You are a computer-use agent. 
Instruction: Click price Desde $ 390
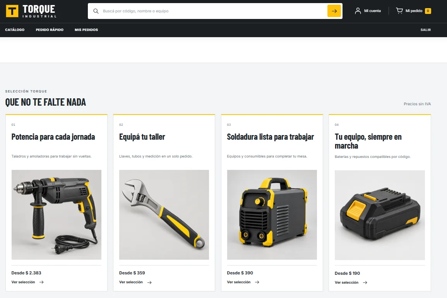click(x=240, y=273)
